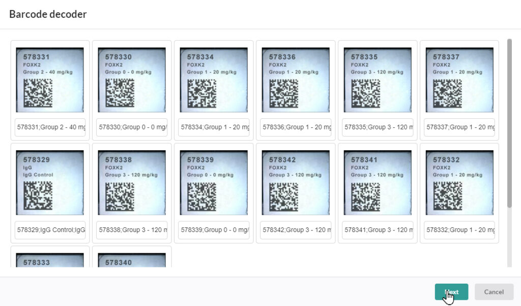This screenshot has height=306, width=521.
Task: Select the partially visible 578340 thumbnail
Action: (x=132, y=261)
